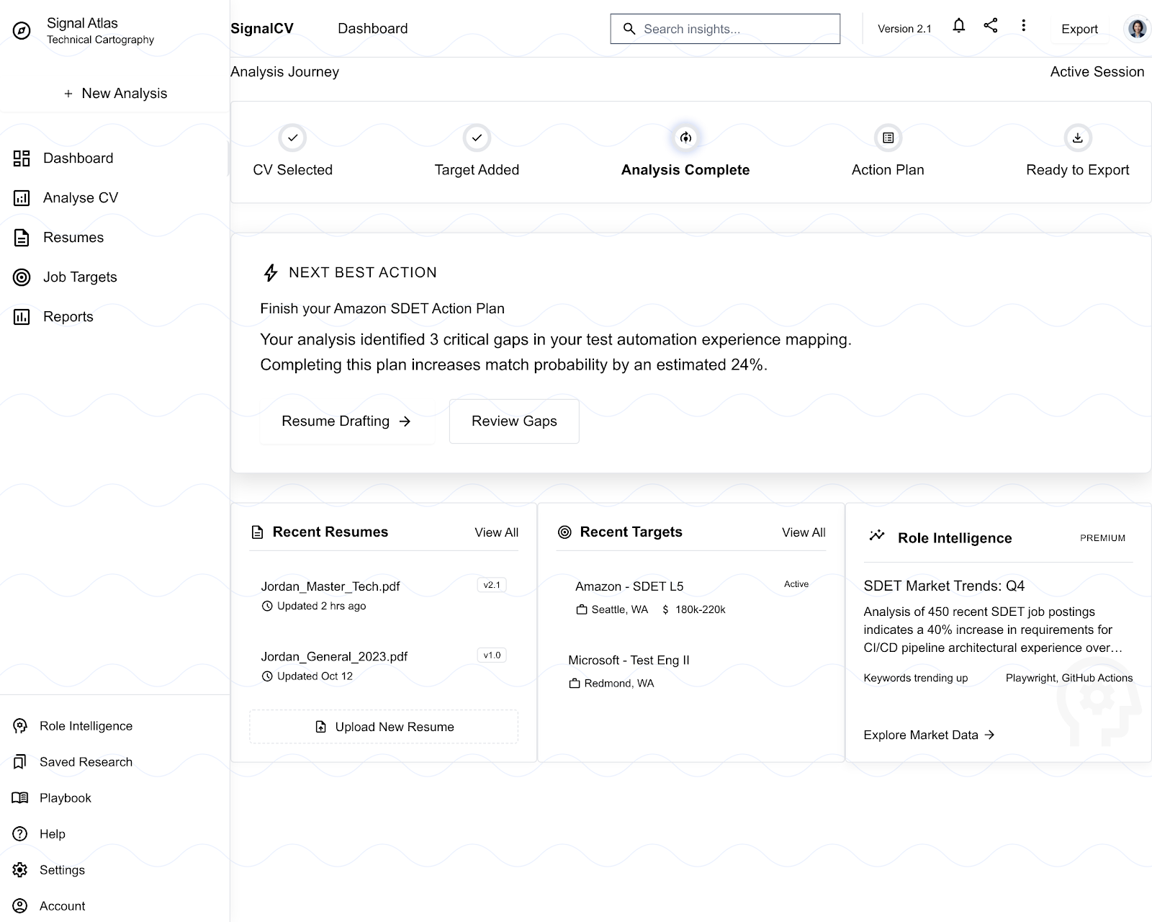Click the Role Intelligence trend chart icon
The image size is (1152, 922).
pos(876,535)
